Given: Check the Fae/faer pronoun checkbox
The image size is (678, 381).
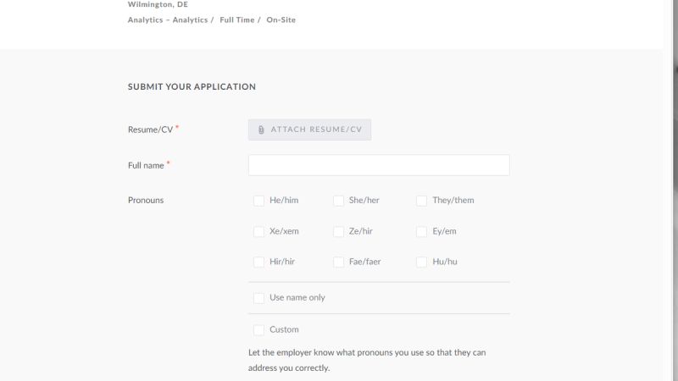Looking at the screenshot, I should 338,262.
